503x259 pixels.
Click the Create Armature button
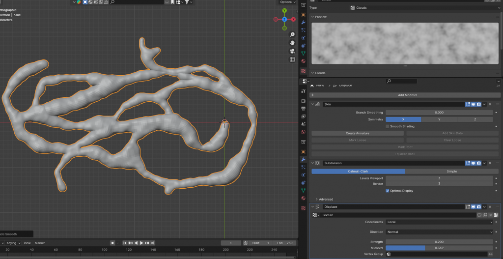(357, 133)
